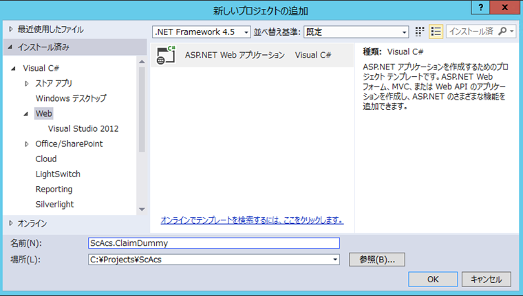Open the location path dropdown arrow
The width and height of the screenshot is (523, 296).
coord(335,260)
